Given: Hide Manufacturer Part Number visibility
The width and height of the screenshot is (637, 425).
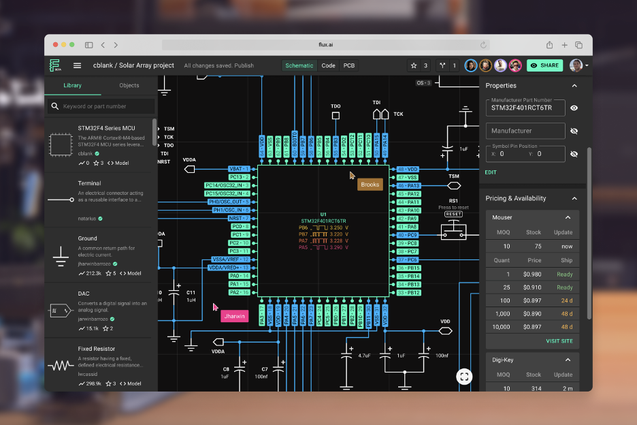Looking at the screenshot, I should tap(574, 108).
